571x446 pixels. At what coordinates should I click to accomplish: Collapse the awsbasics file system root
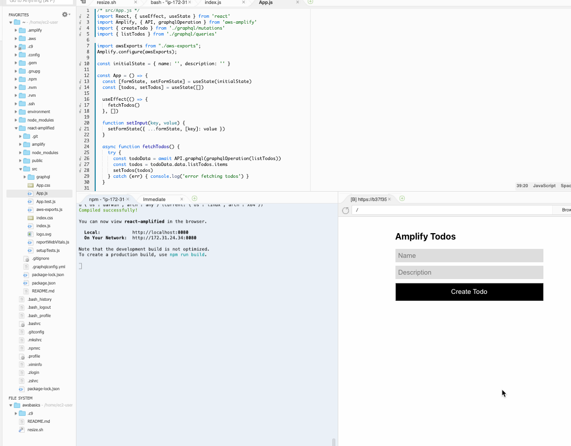click(x=11, y=405)
